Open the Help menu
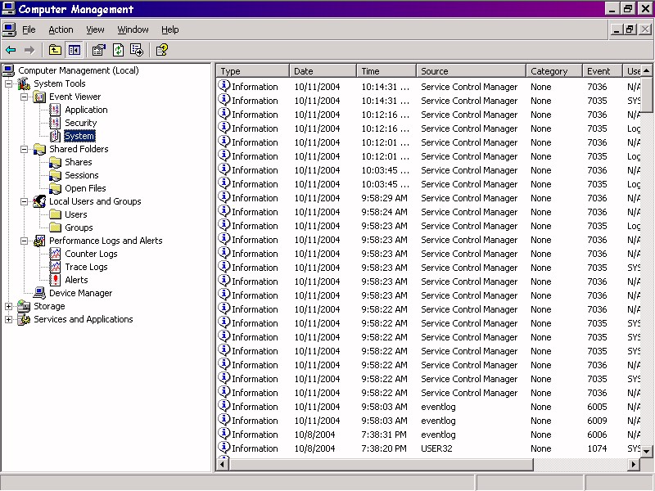Viewport: 655px width, 491px height. (x=170, y=29)
